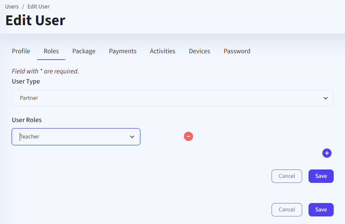
Task: Click the bottom-most Cancel button
Action: (x=287, y=210)
